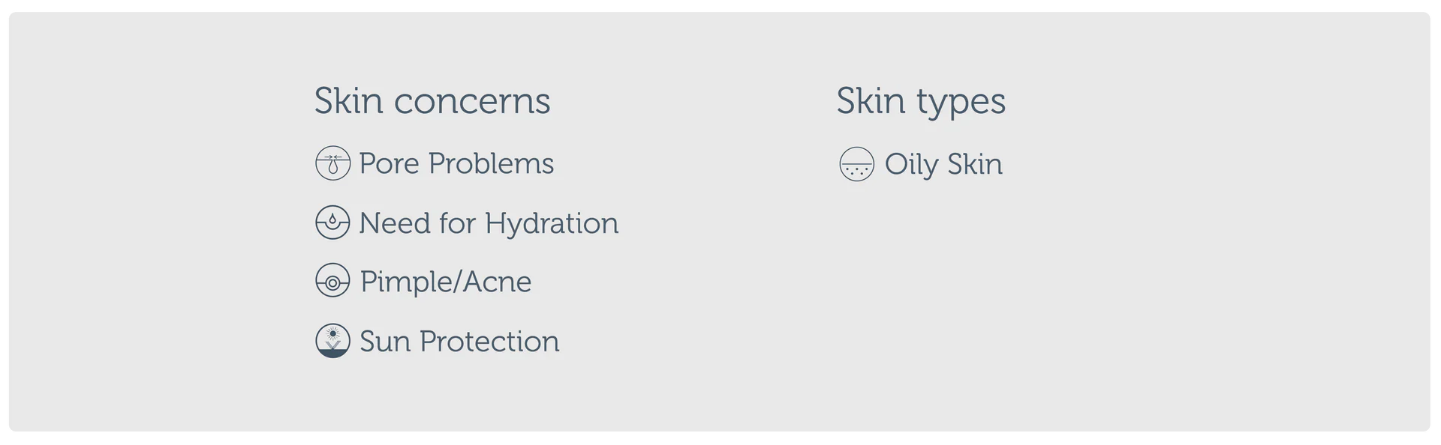Click the Skin concerns heading
The image size is (1441, 445).
click(x=432, y=101)
